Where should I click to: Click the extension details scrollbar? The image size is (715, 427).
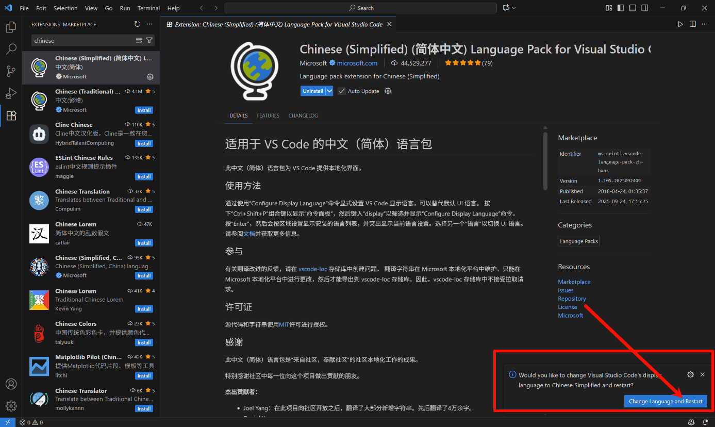[x=545, y=161]
